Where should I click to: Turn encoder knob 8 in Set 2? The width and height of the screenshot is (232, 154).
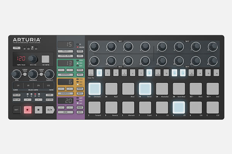coord(213,47)
